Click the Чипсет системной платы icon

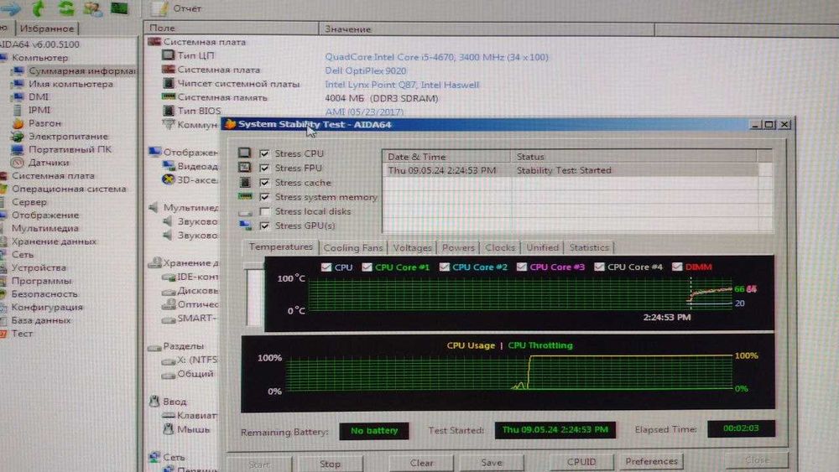click(x=169, y=83)
